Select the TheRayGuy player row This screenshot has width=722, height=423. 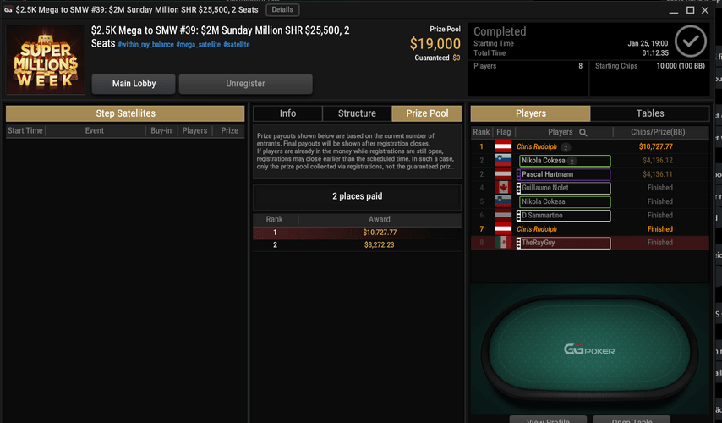590,243
